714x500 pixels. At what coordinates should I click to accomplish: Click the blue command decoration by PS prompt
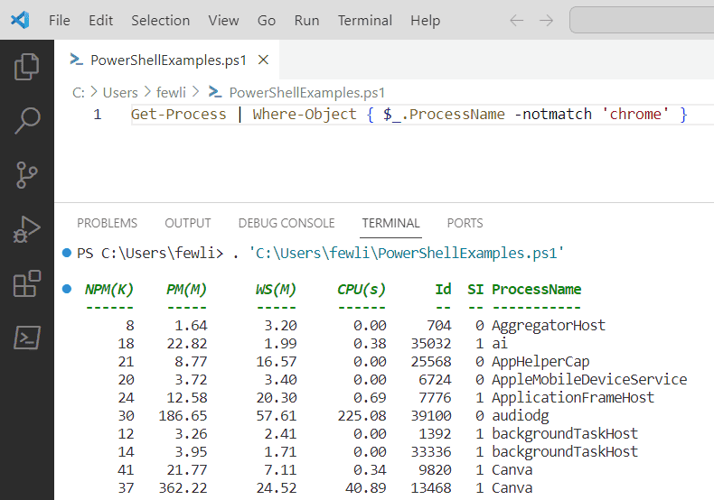click(x=67, y=253)
